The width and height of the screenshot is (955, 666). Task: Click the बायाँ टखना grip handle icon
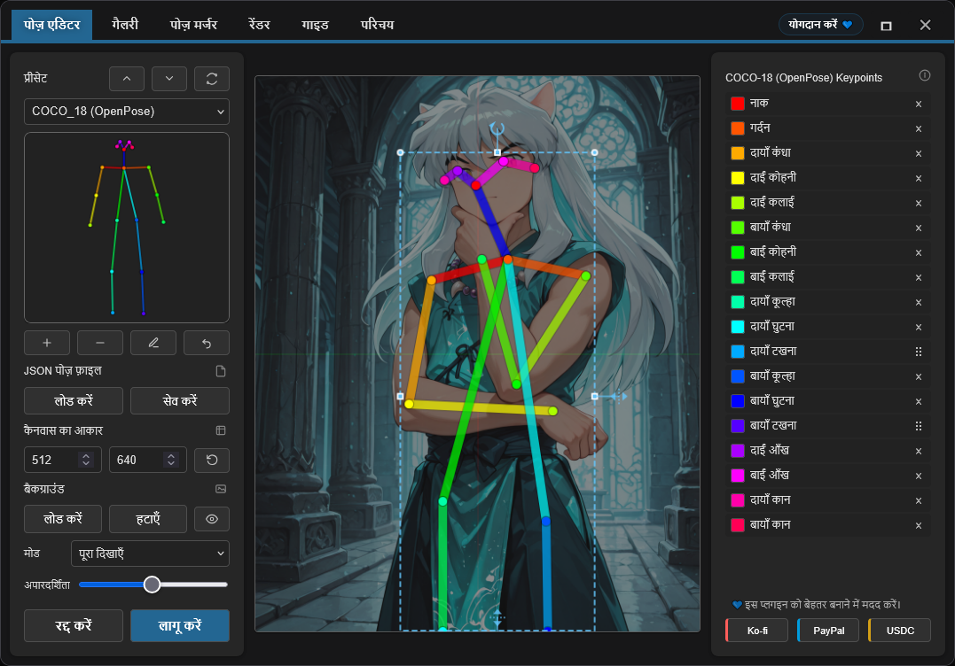pos(919,426)
